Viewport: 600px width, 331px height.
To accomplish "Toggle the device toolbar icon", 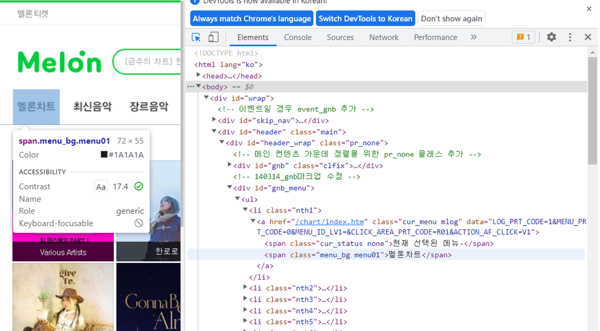I will pos(213,37).
